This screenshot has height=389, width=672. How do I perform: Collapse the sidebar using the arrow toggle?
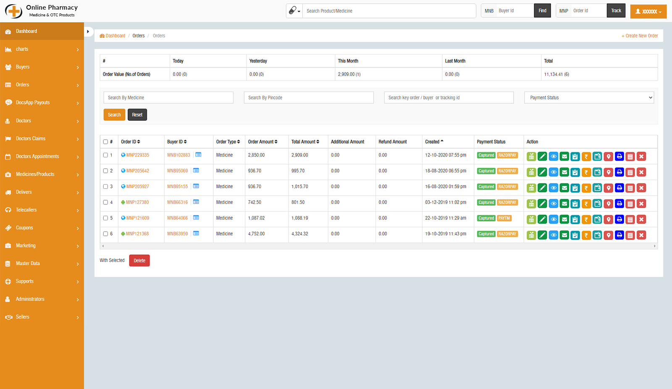pyautogui.click(x=88, y=31)
